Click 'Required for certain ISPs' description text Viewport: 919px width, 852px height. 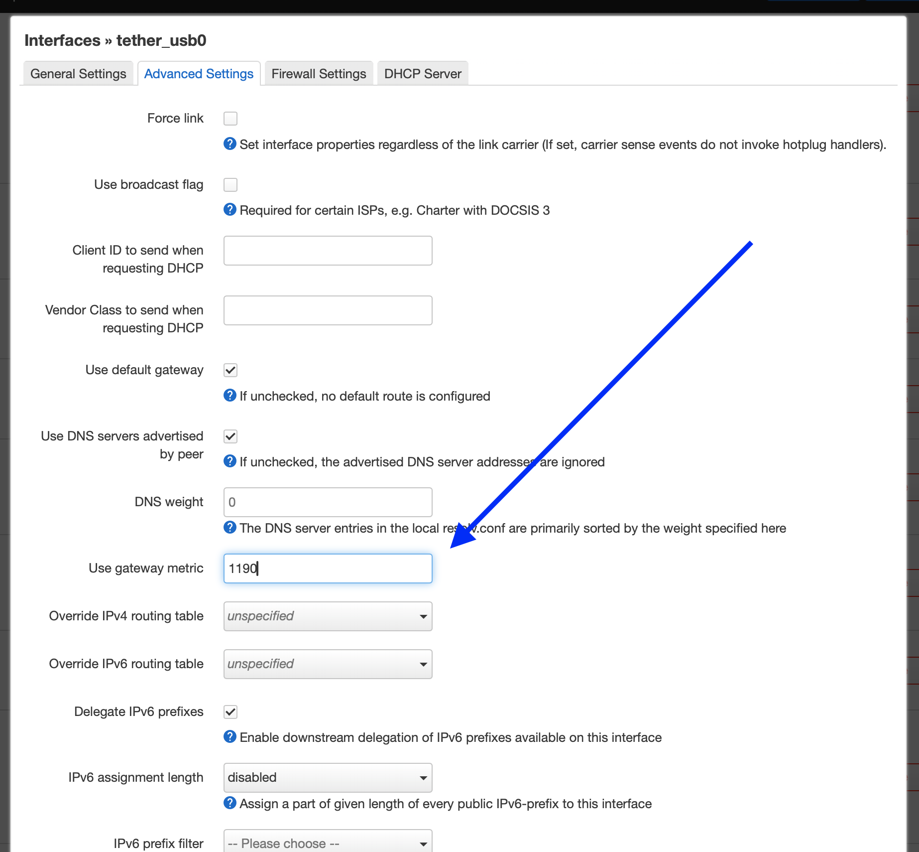[x=395, y=210]
